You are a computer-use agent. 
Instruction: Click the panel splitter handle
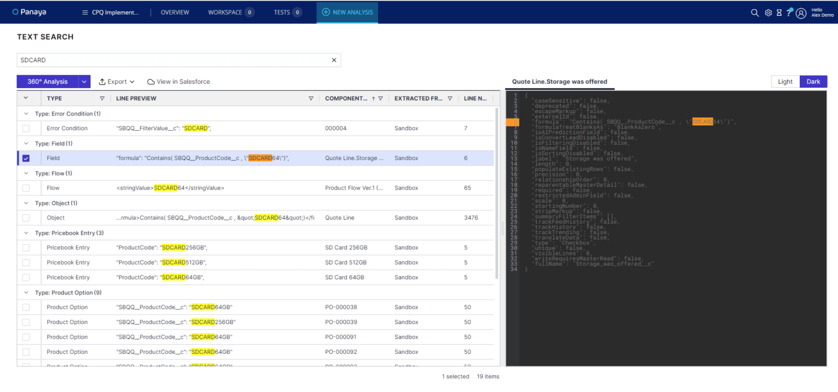click(x=503, y=229)
